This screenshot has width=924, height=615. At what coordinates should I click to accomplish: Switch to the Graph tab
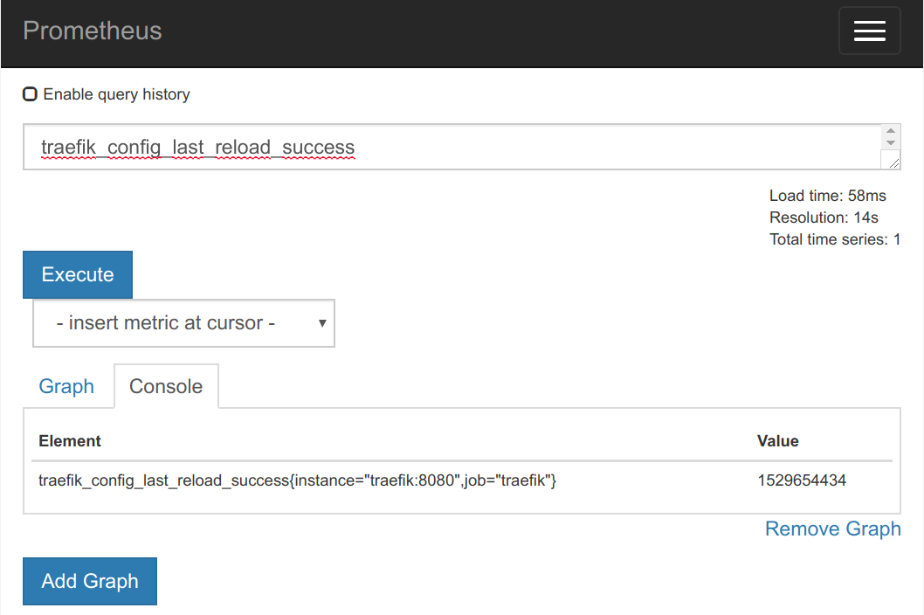[x=67, y=385]
